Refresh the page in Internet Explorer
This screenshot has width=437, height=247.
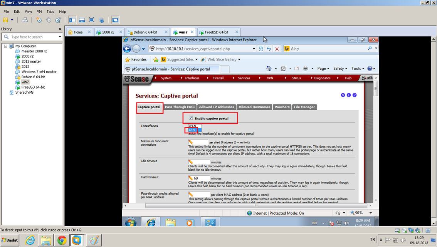269,49
